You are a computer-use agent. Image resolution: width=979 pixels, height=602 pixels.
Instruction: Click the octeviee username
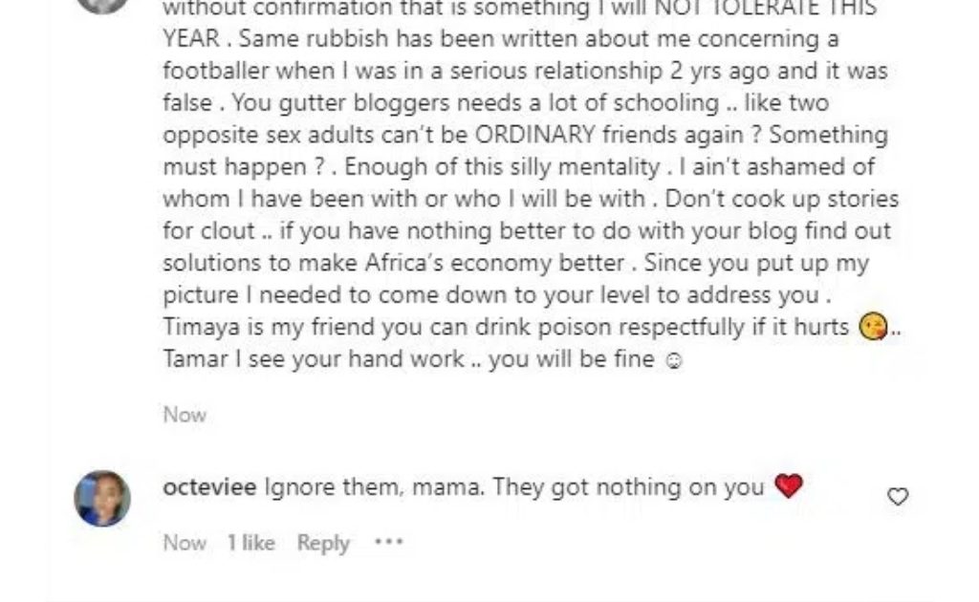click(209, 487)
